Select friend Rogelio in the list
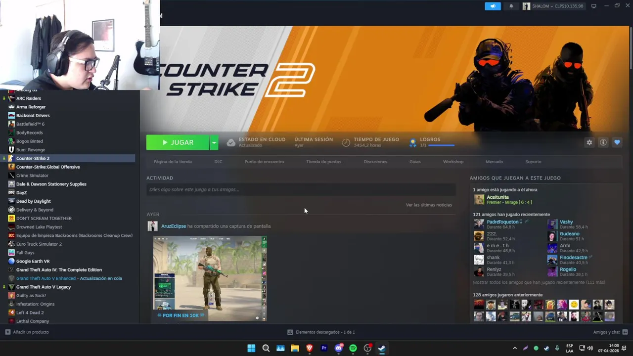 [x=568, y=269]
